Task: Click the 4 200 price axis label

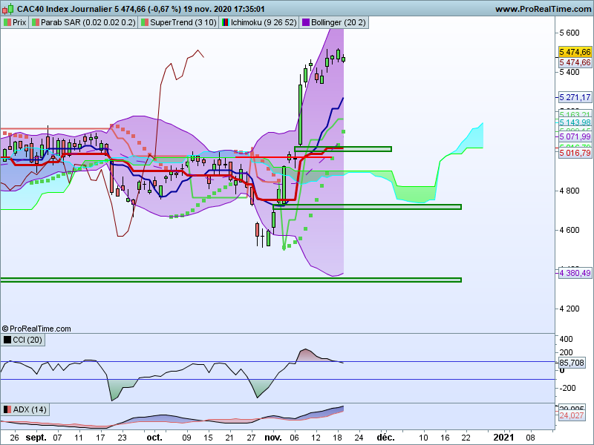Action: [x=569, y=309]
